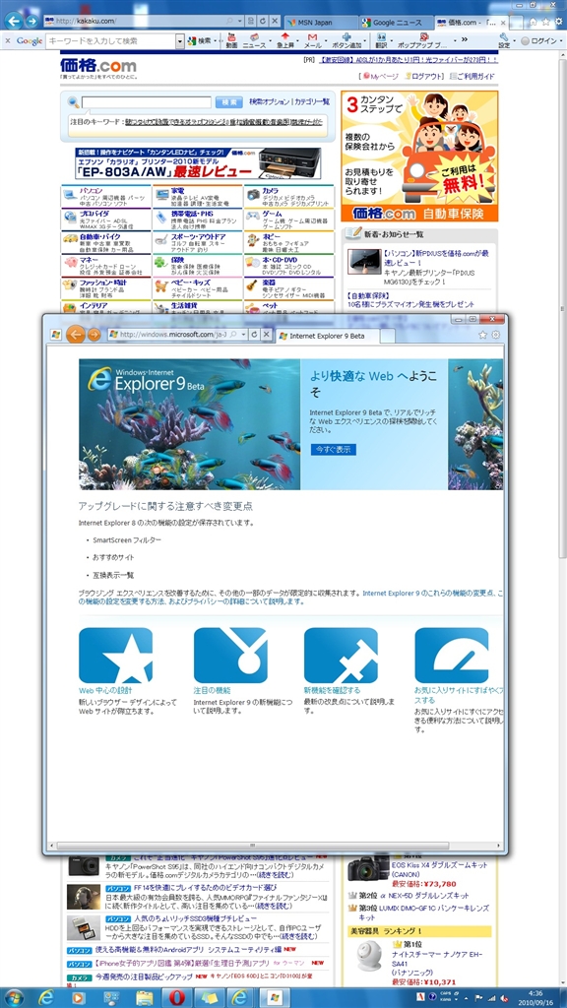Screen dimensions: 567x1008
Task: Click the 翻訳 toolbar icon
Action: 381,40
